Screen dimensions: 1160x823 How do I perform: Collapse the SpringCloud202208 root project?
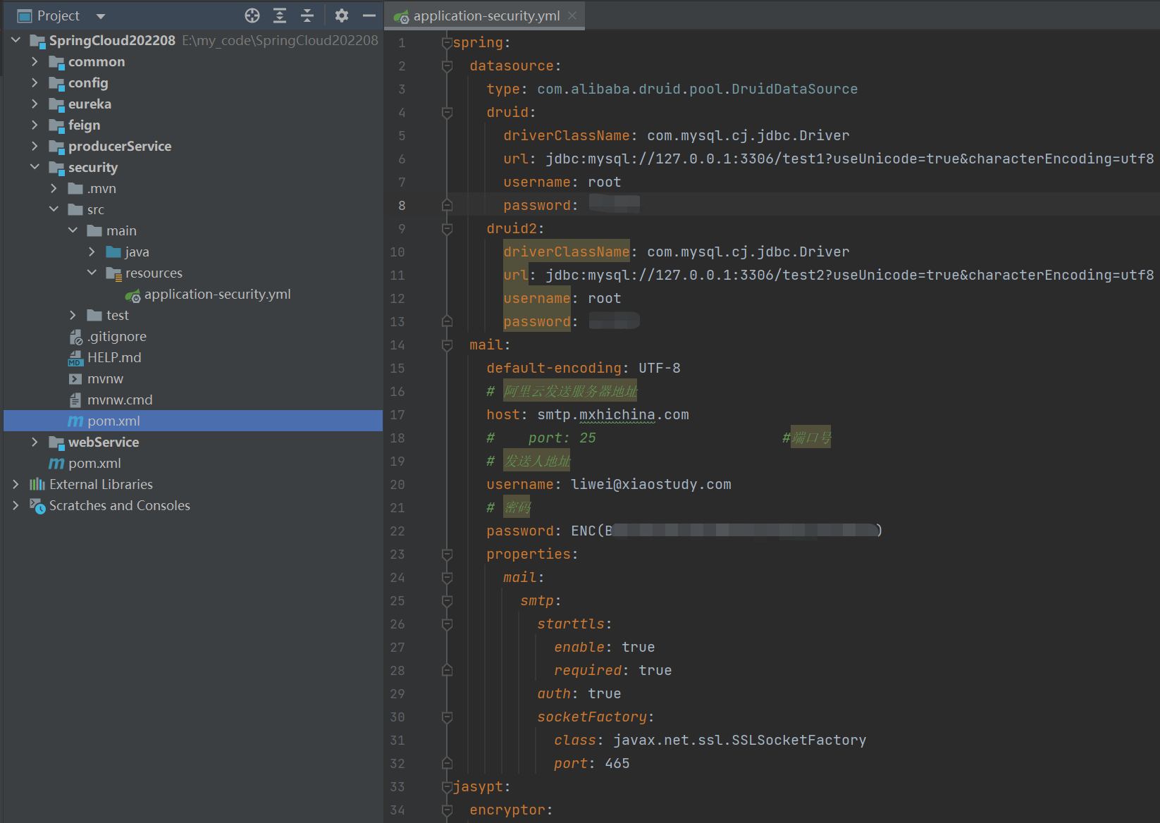tap(16, 40)
